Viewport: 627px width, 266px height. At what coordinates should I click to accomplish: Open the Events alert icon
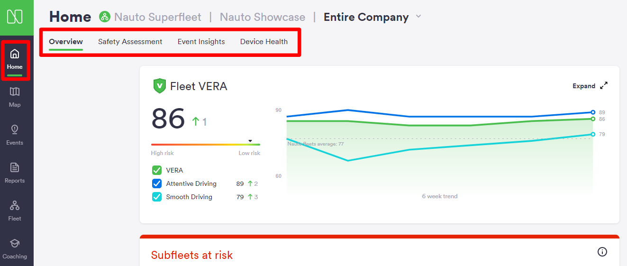[15, 129]
